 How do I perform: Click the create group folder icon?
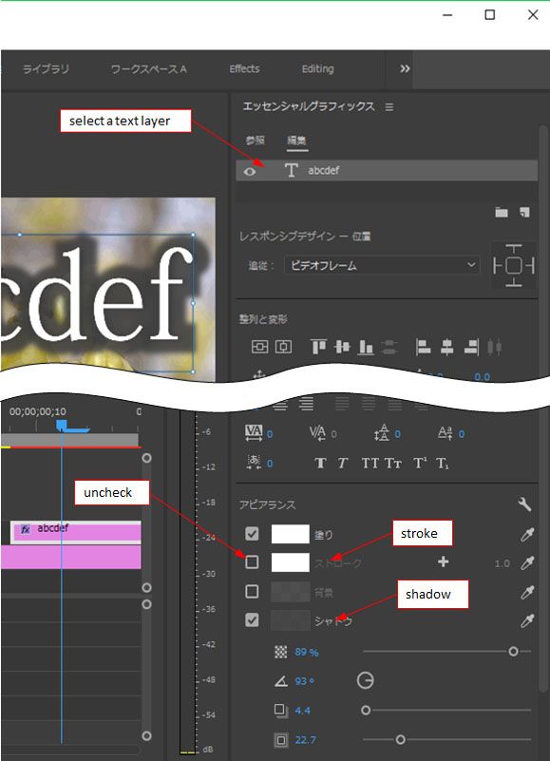[x=502, y=212]
